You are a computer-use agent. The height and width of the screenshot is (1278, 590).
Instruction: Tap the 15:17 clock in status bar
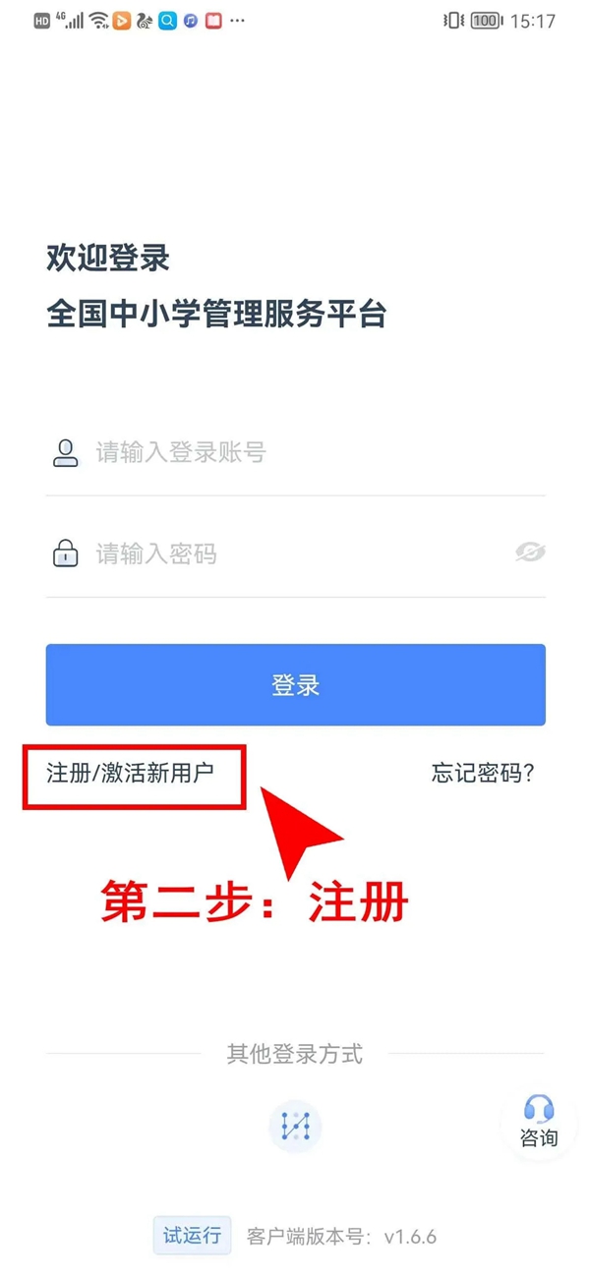pos(534,21)
